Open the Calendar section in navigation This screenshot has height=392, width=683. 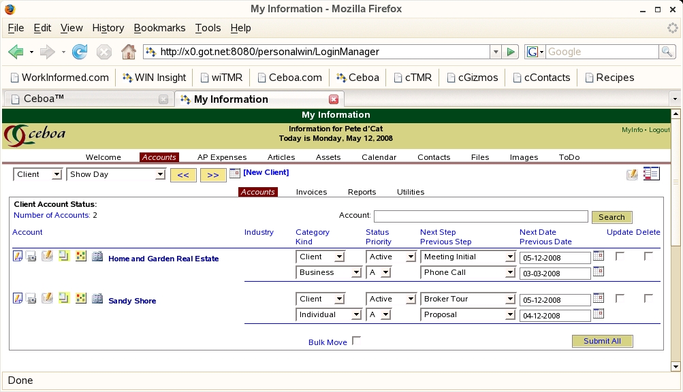(379, 157)
